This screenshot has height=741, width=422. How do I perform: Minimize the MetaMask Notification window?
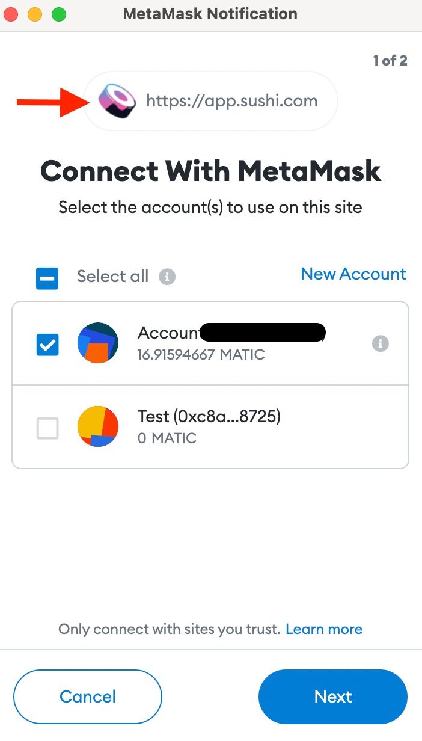click(35, 14)
